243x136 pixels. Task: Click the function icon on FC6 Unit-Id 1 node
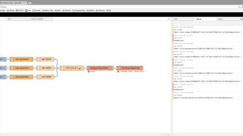point(62,68)
